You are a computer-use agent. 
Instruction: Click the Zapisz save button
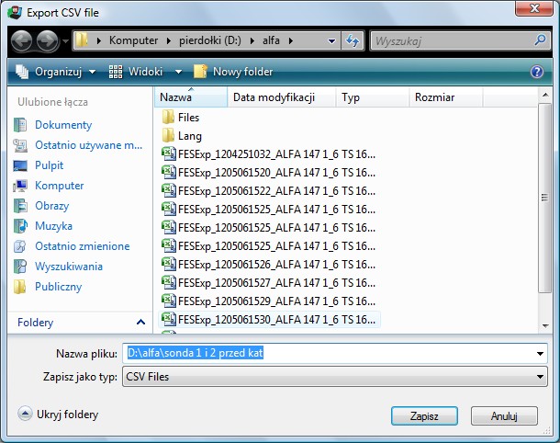click(424, 415)
